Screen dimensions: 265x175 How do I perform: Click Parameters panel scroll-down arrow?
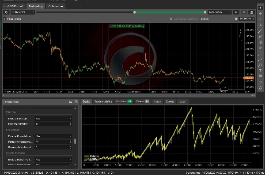75,164
